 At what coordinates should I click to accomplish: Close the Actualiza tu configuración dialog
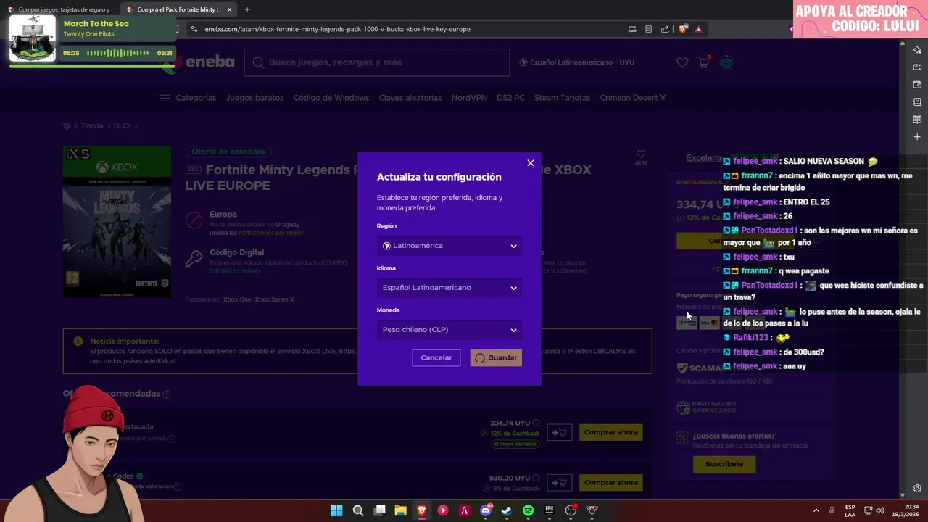click(530, 163)
